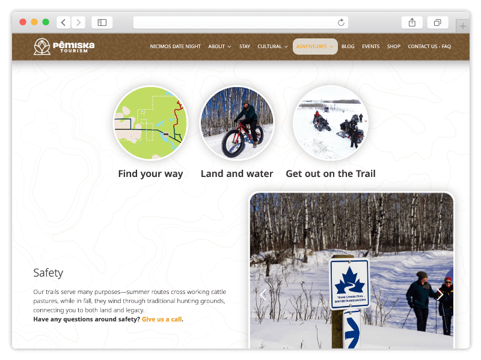Add a new tab with plus icon

pyautogui.click(x=462, y=26)
